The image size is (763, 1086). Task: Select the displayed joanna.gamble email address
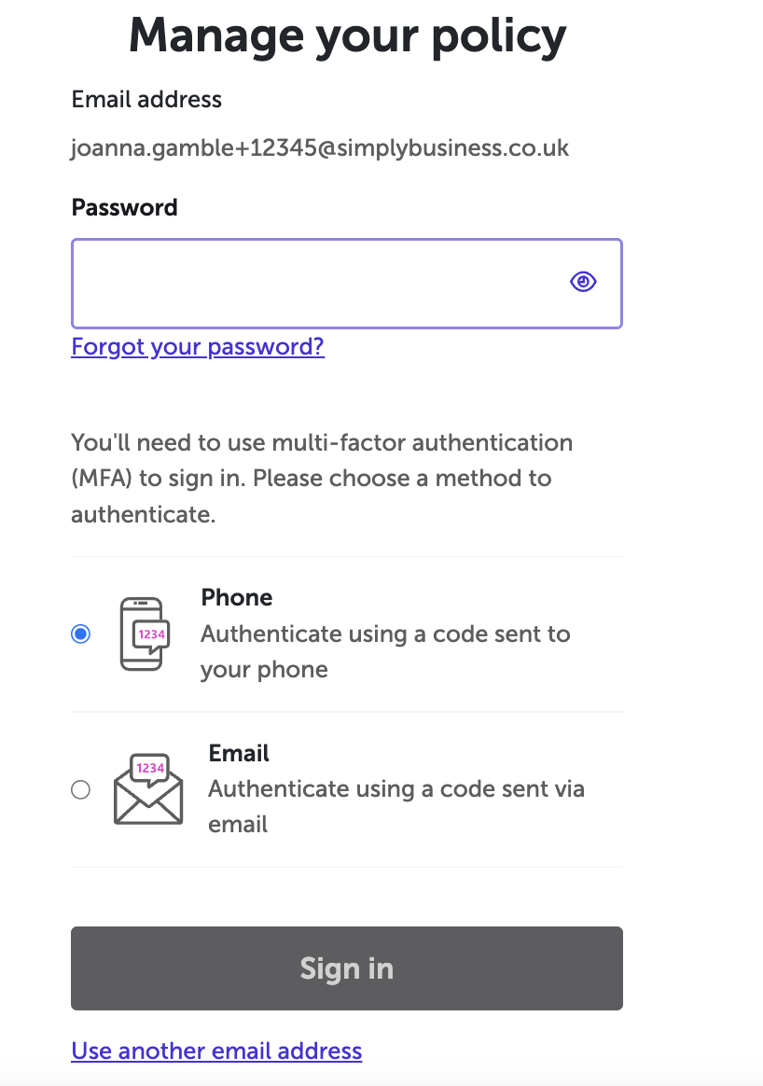point(320,147)
